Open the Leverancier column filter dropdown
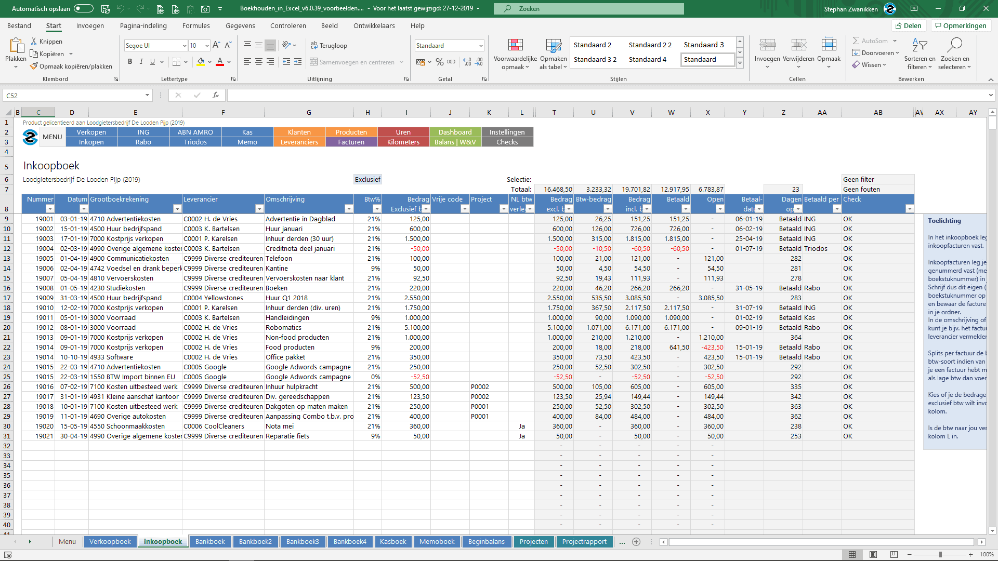Image resolution: width=998 pixels, height=561 pixels. 259,209
